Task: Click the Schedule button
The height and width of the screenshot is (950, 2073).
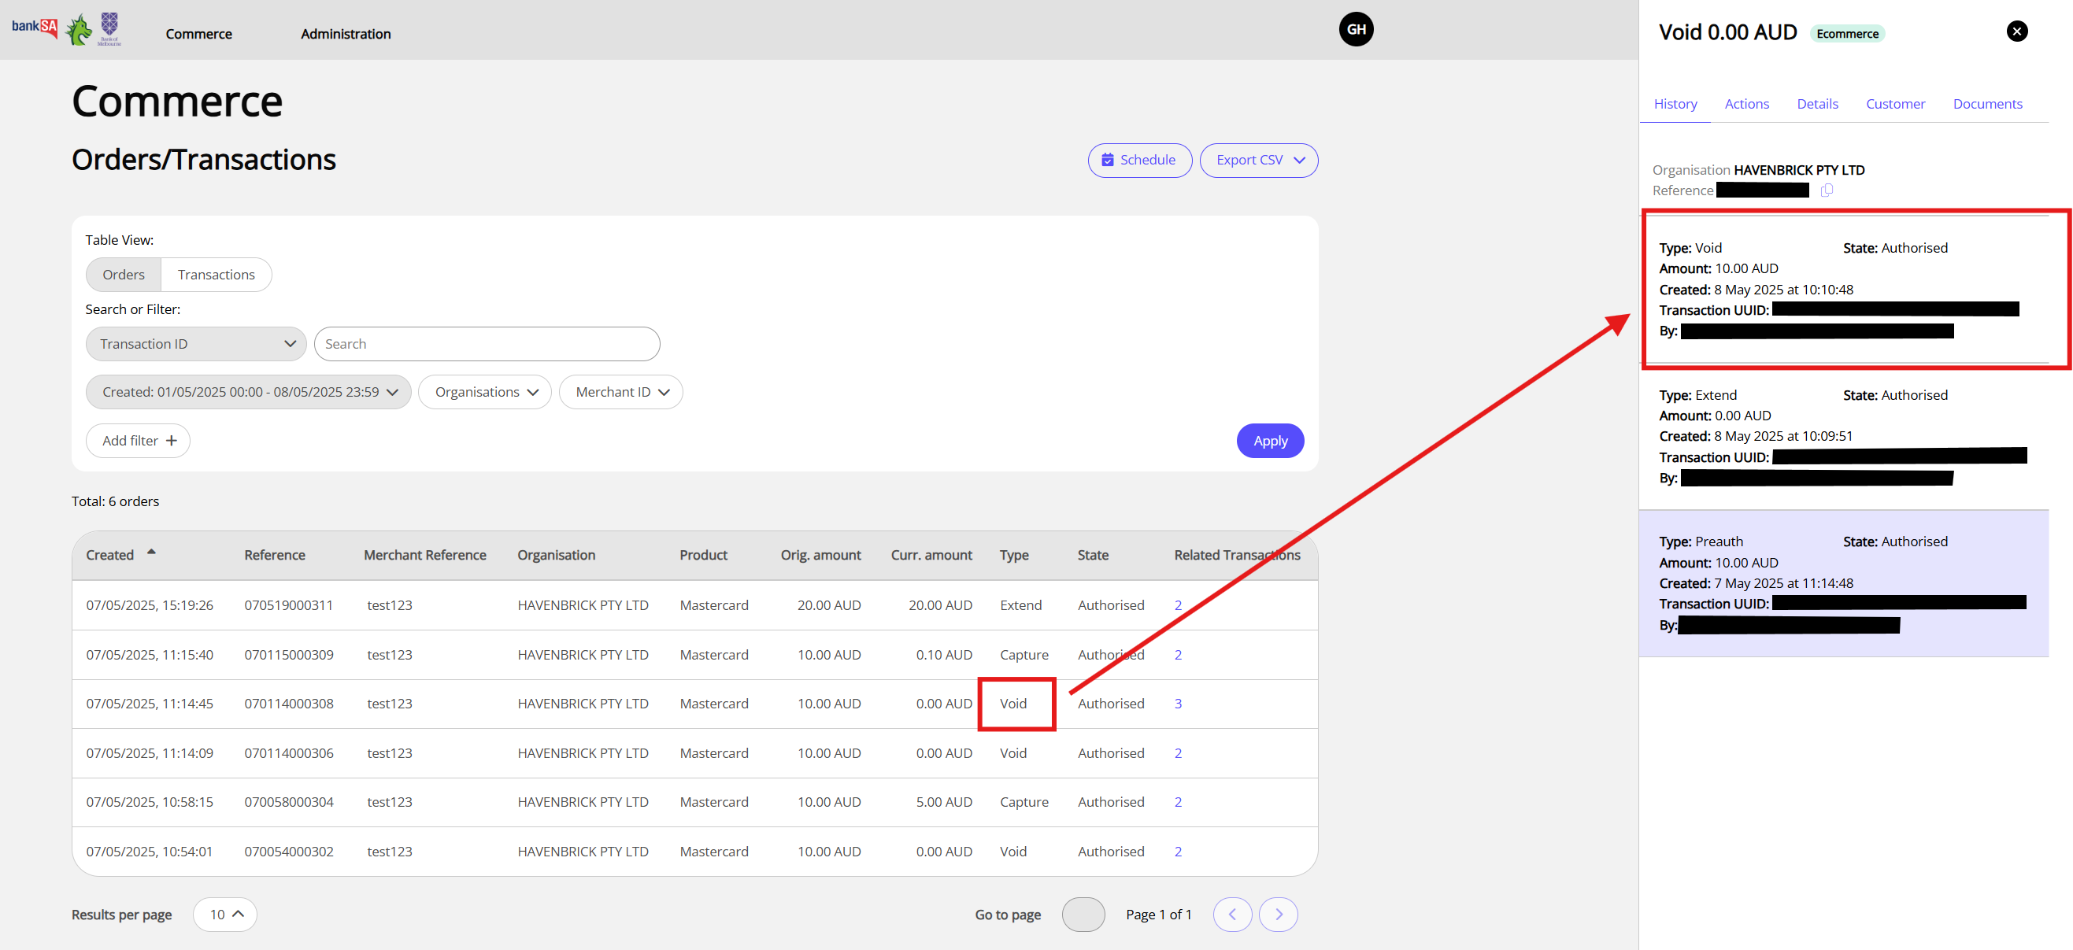Action: [1138, 161]
